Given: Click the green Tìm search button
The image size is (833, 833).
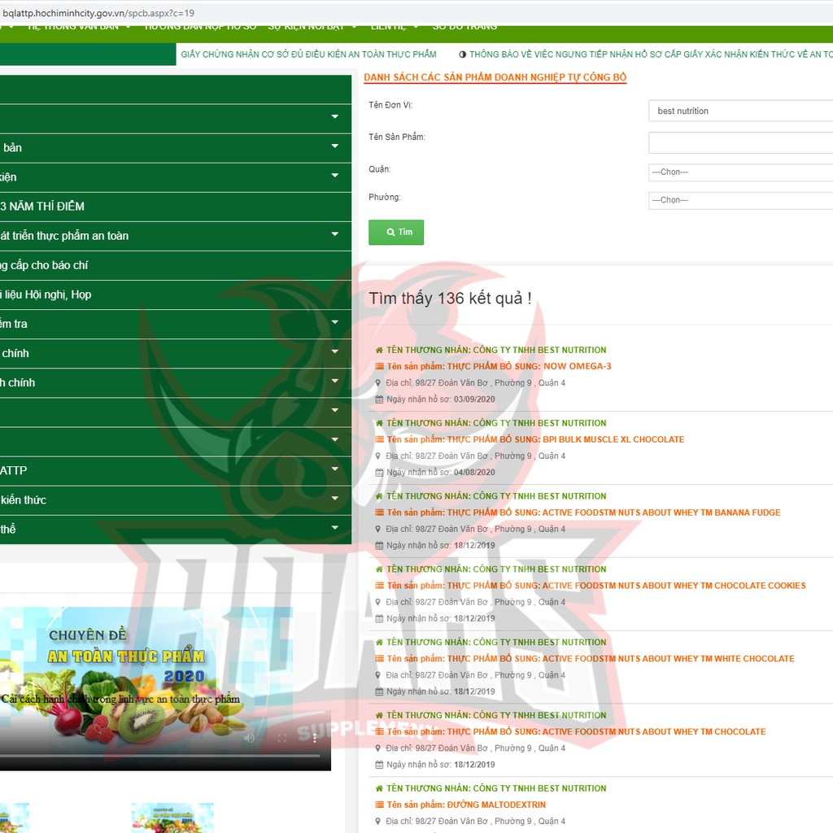Looking at the screenshot, I should click(x=396, y=233).
